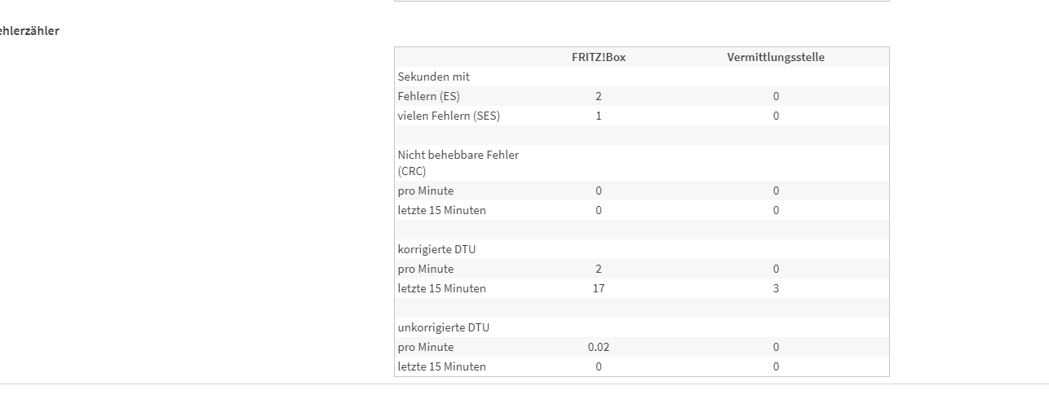This screenshot has width=1049, height=399.
Task: Click Vermittlungsstelle value 3 in korrigierte DTU
Action: point(776,288)
